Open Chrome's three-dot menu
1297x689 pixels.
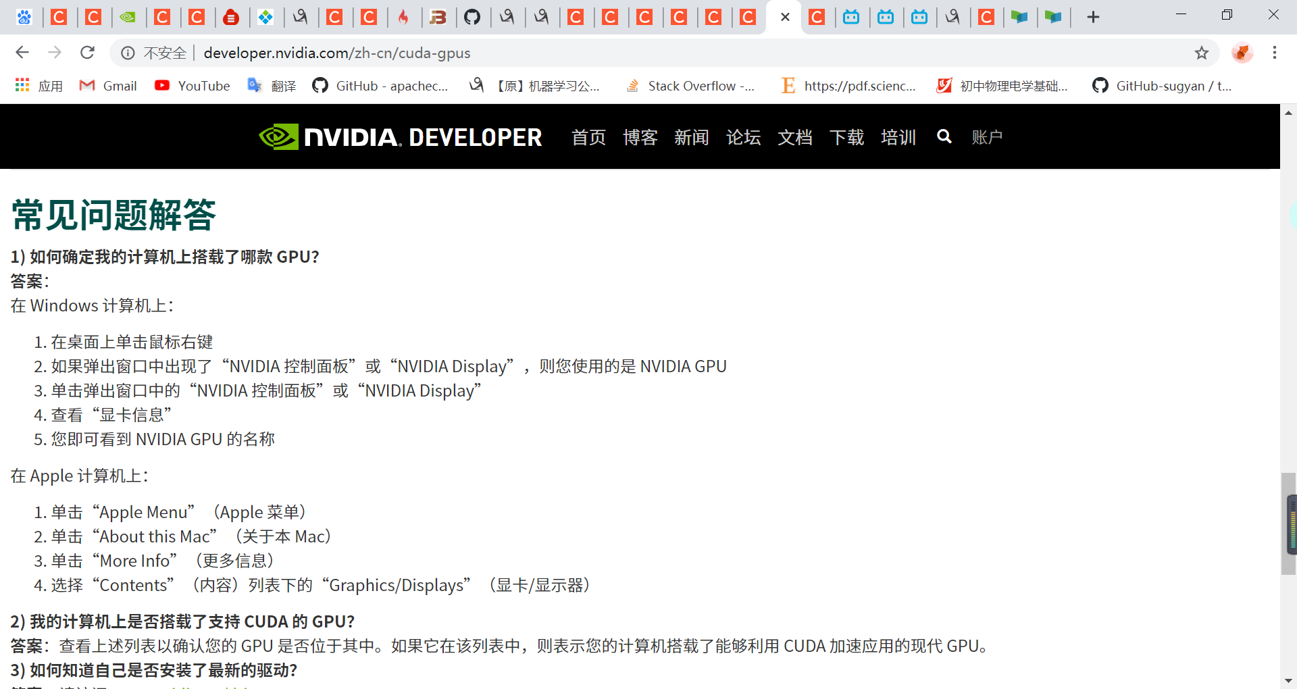1275,53
